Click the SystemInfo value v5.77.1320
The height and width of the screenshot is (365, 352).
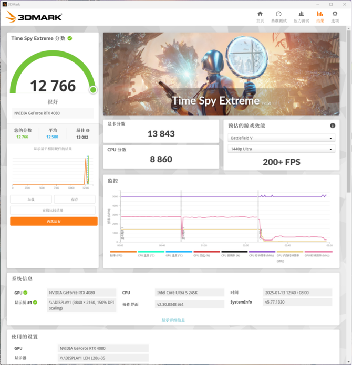(x=297, y=302)
